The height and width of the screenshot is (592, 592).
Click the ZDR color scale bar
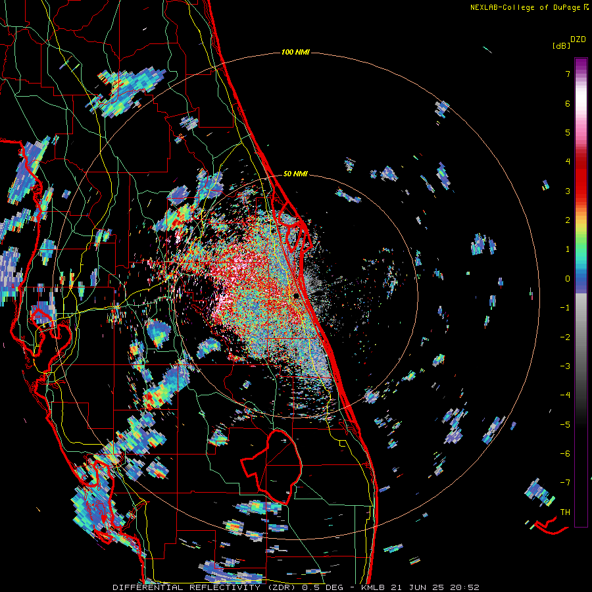coord(581,292)
